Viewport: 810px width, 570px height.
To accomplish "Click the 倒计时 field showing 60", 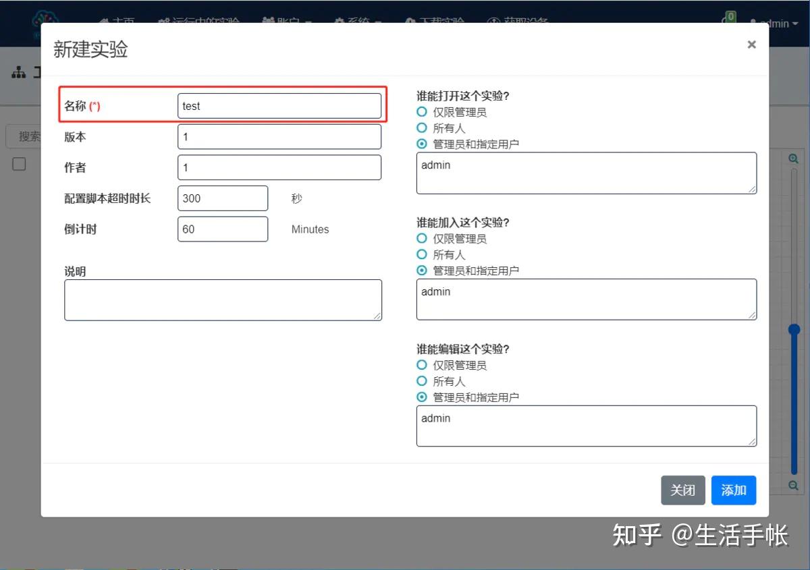I will tap(223, 229).
